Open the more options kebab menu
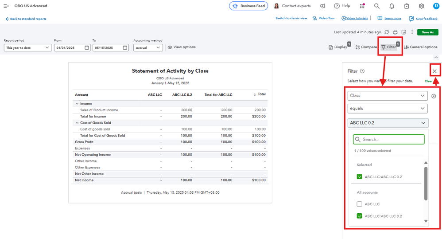 tap(412, 32)
